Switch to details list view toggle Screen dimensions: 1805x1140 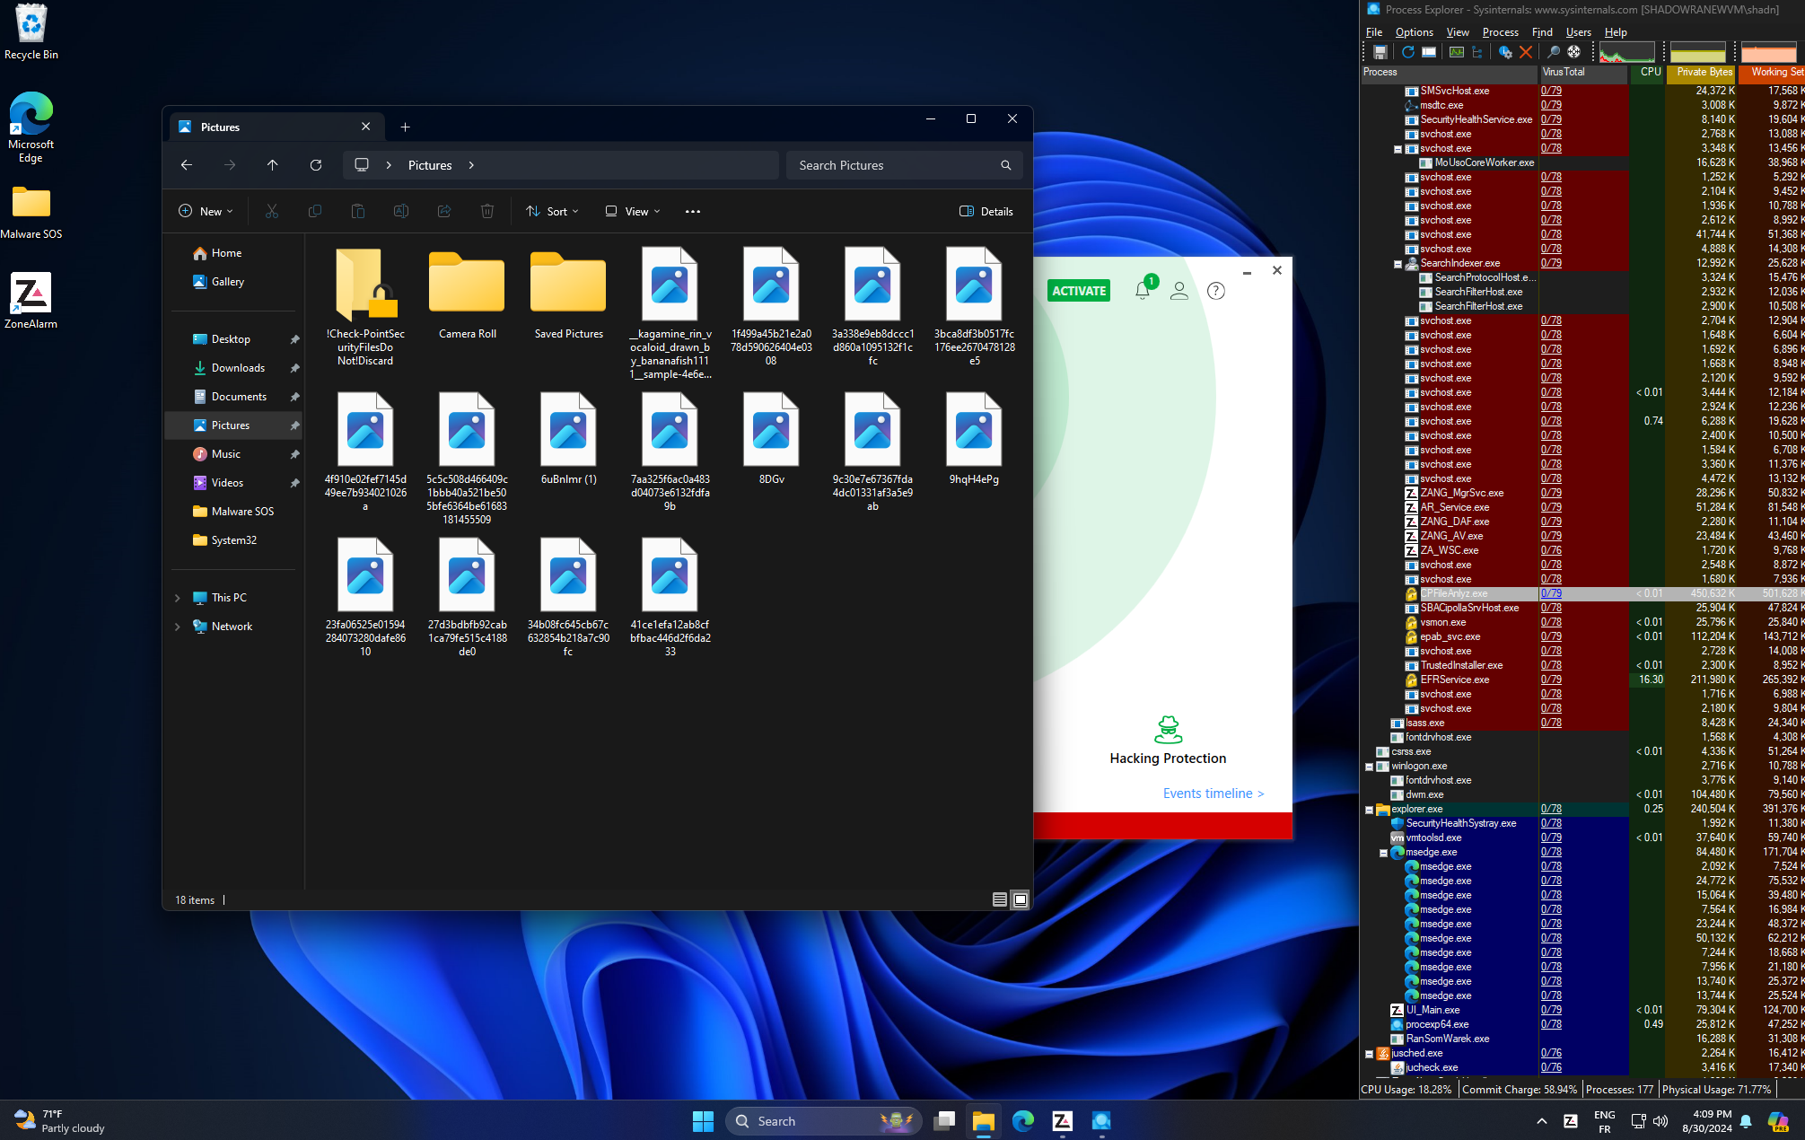click(999, 899)
